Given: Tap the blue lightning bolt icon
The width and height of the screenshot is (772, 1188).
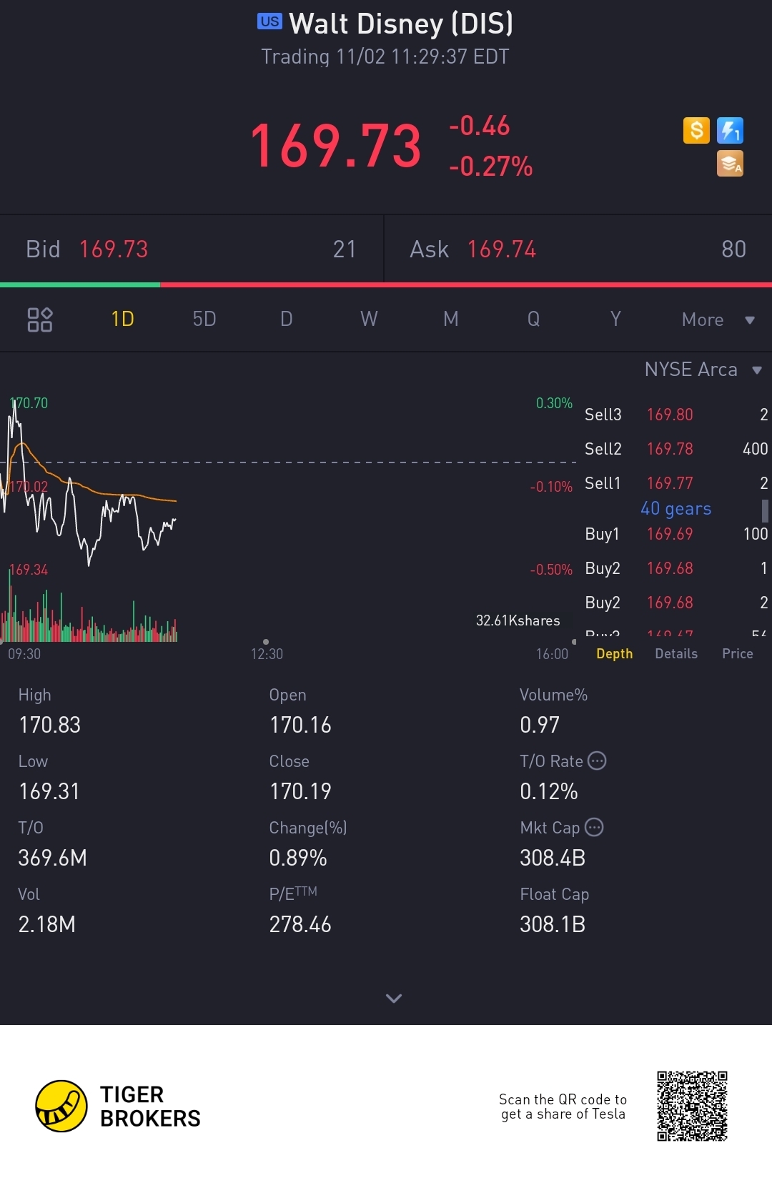Looking at the screenshot, I should (730, 130).
